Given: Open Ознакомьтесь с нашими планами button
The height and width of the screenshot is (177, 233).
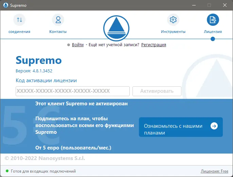Looking at the screenshot, I should pyautogui.click(x=181, y=127).
